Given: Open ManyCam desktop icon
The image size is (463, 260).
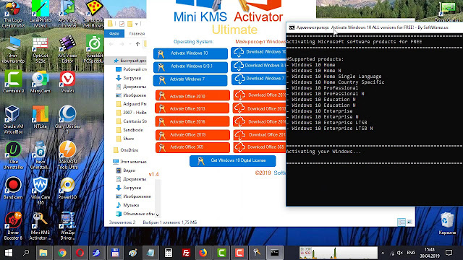Looking at the screenshot, I should [x=41, y=82].
